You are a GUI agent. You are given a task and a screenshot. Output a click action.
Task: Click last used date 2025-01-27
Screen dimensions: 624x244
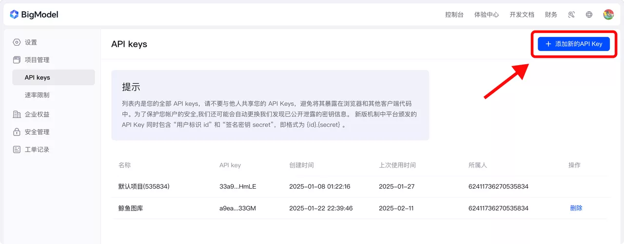point(396,187)
